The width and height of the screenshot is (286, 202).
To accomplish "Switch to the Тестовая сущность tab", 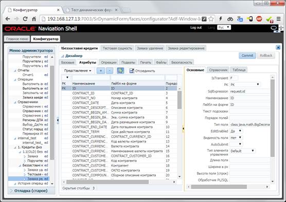I will click(117, 48).
